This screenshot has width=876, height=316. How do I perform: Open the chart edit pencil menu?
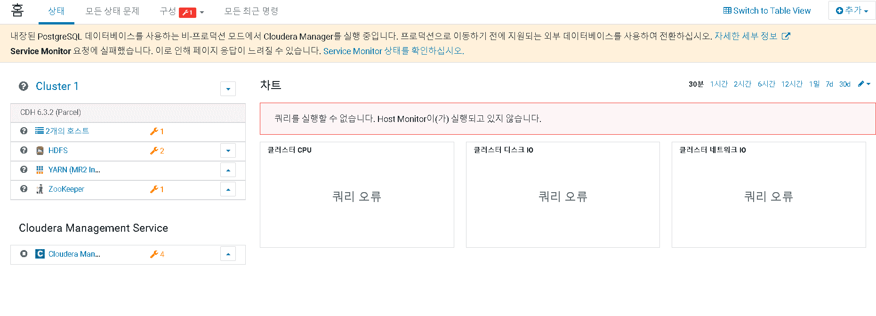point(864,84)
